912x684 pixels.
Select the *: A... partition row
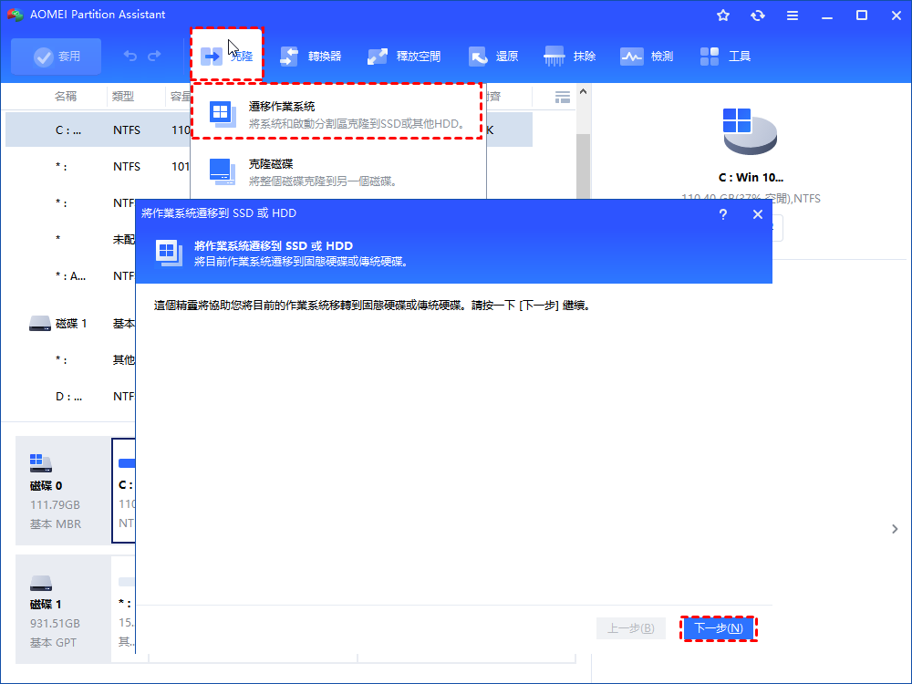pos(70,275)
